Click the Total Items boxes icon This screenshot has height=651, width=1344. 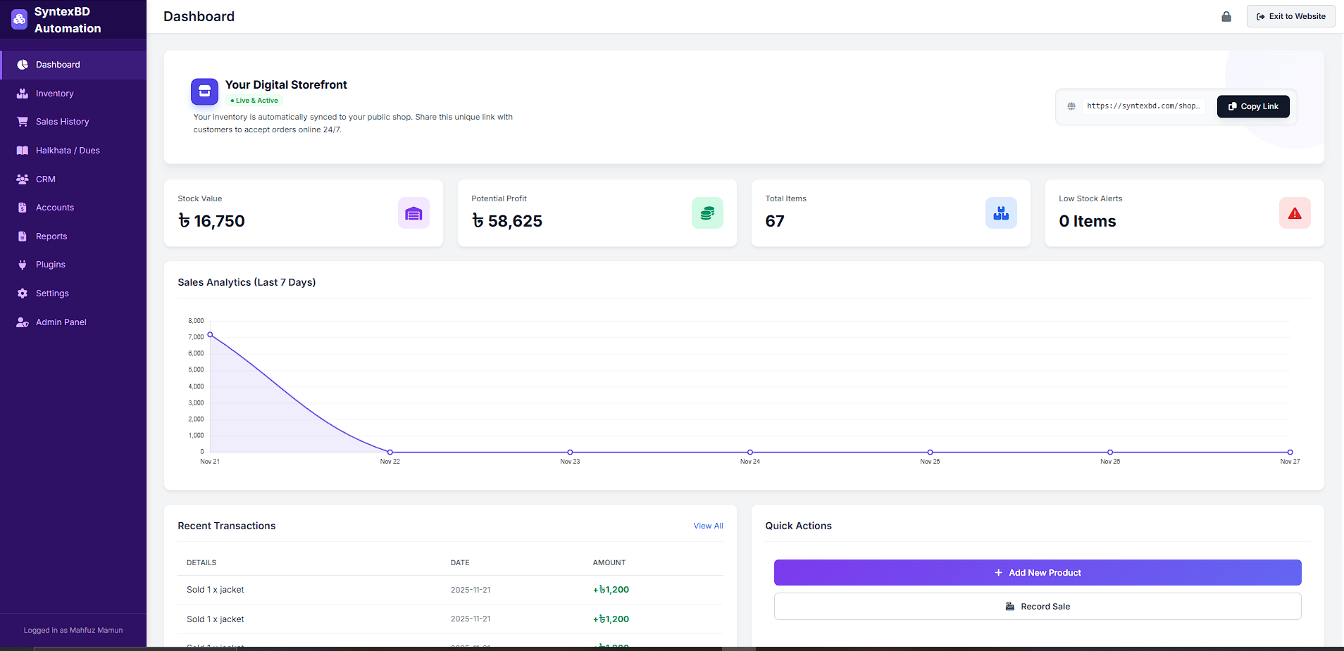(1001, 213)
